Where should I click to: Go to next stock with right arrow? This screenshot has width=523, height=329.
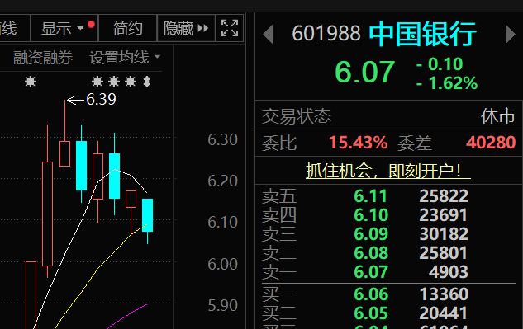click(x=511, y=34)
